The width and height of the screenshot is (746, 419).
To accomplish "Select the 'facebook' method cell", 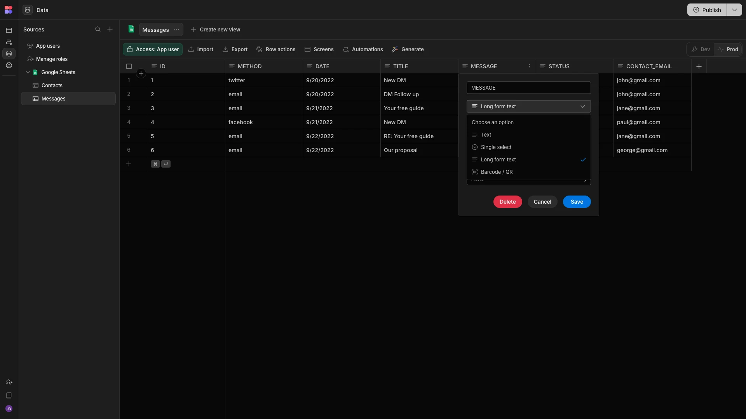I will tap(264, 122).
